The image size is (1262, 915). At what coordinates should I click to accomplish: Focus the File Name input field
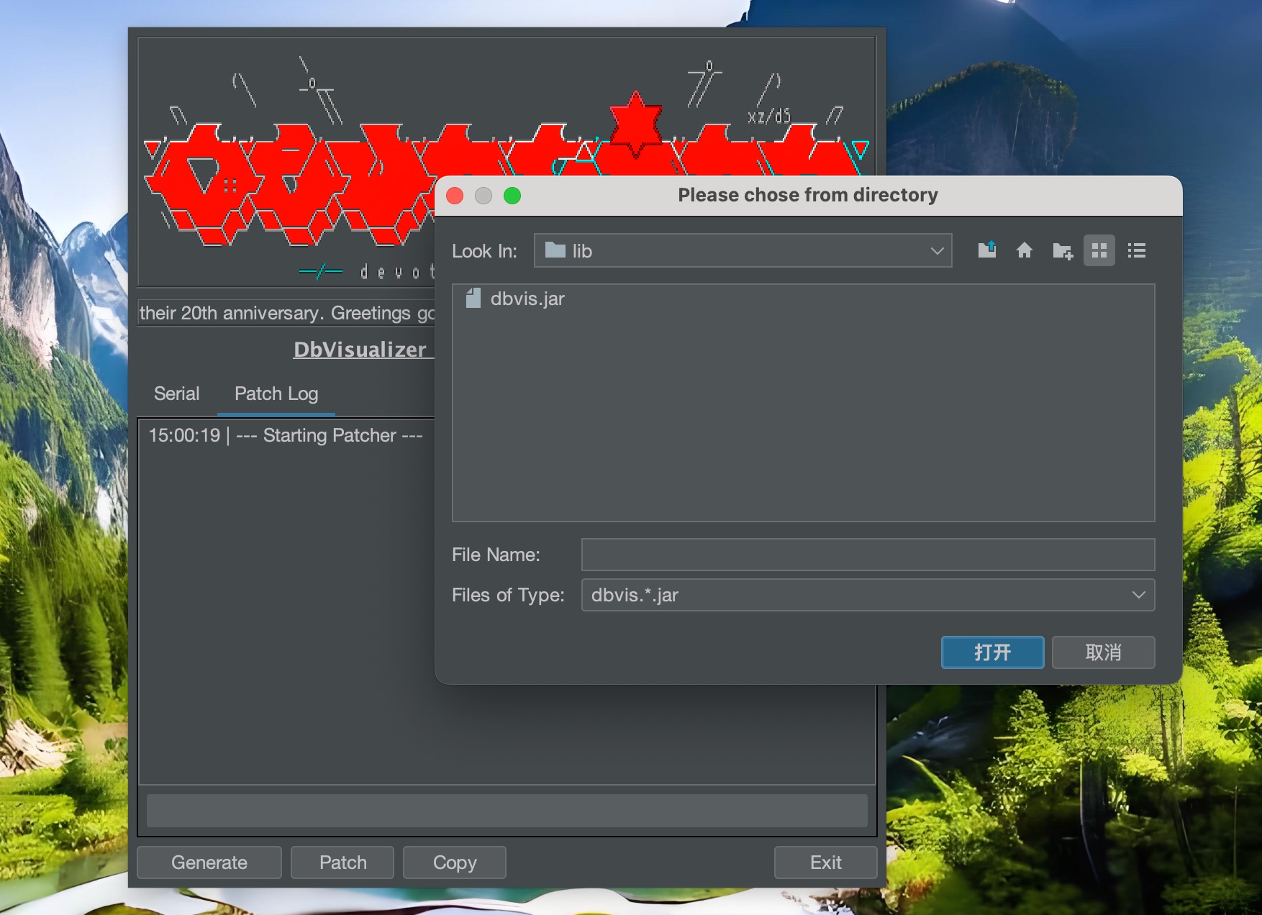point(868,555)
